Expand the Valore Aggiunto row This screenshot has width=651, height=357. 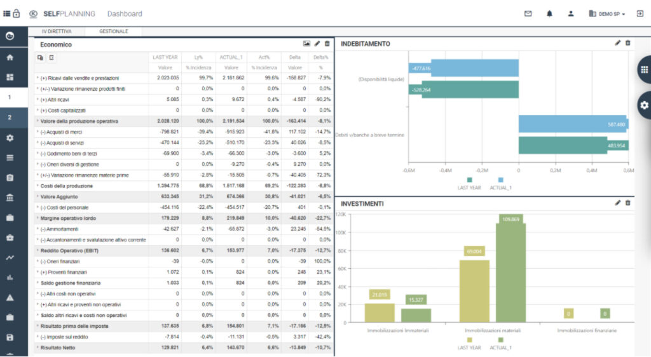click(38, 197)
